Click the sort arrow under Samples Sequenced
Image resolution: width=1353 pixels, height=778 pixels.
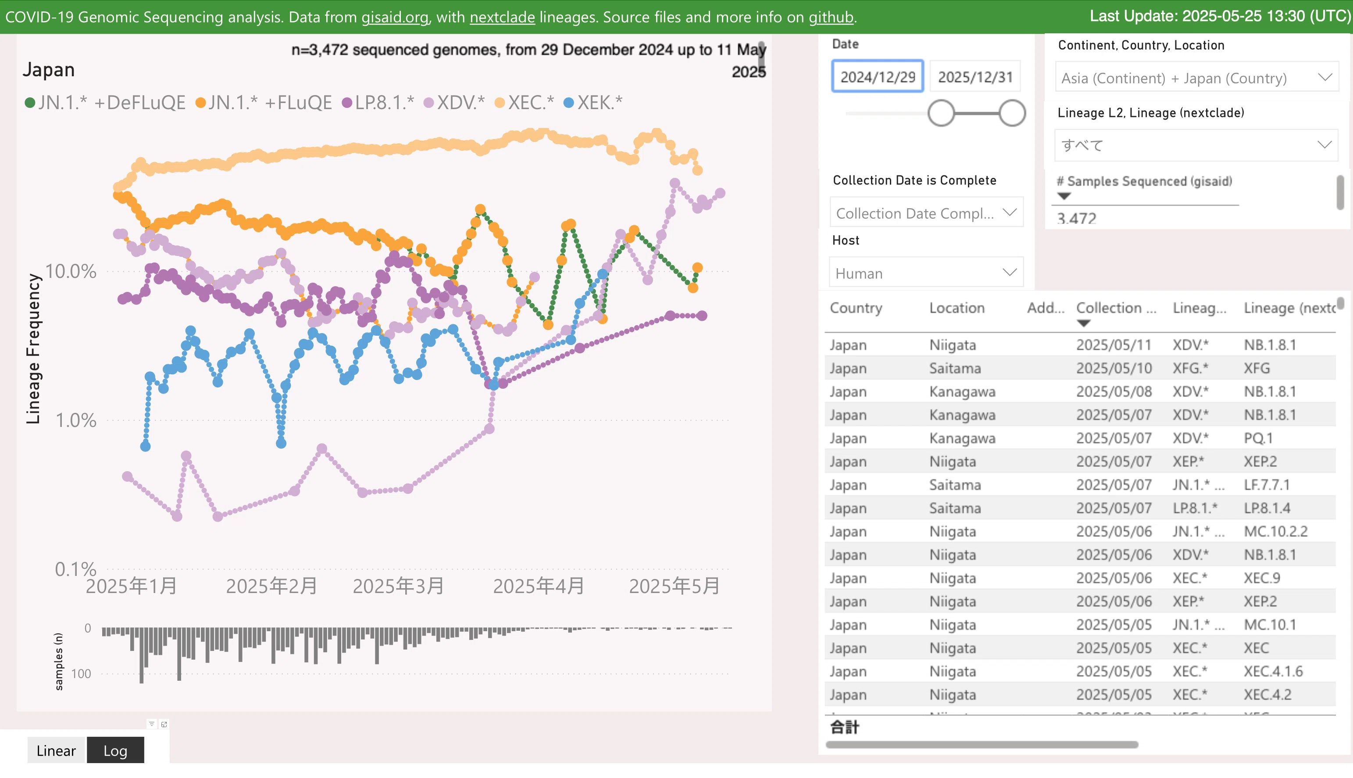[1064, 196]
